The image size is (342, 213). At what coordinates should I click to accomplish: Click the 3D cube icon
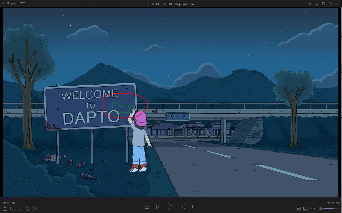[28, 209]
